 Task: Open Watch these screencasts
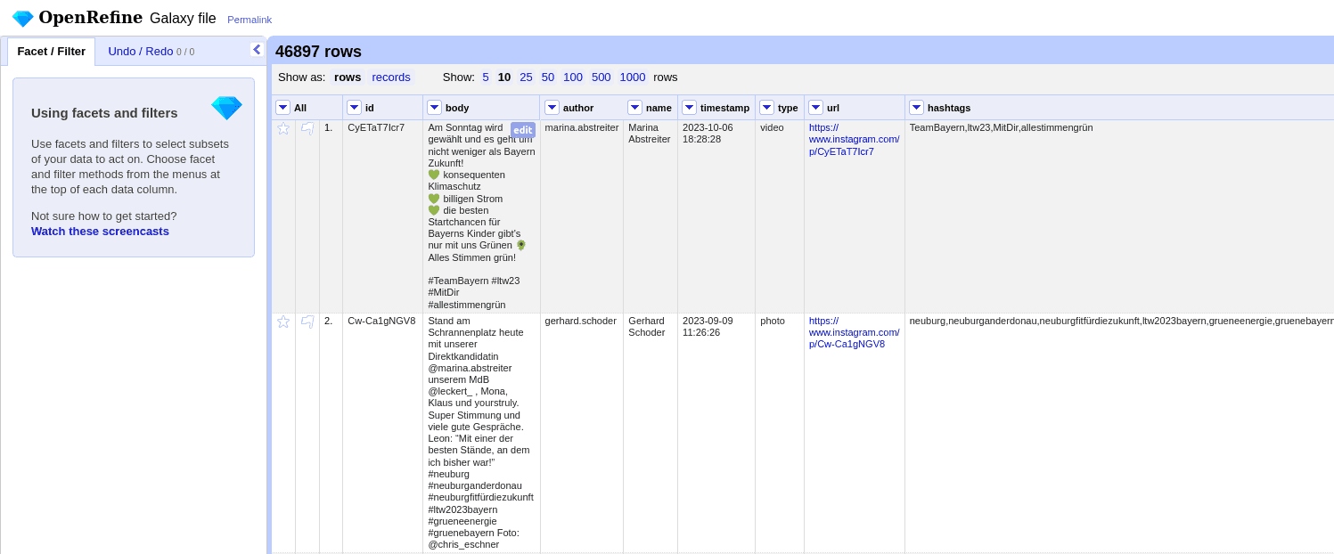point(99,231)
